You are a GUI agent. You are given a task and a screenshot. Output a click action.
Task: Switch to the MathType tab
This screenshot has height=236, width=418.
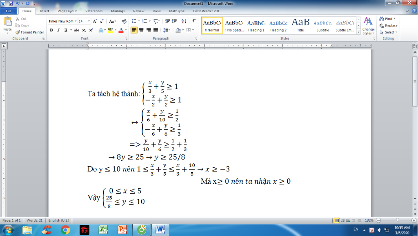click(x=177, y=11)
